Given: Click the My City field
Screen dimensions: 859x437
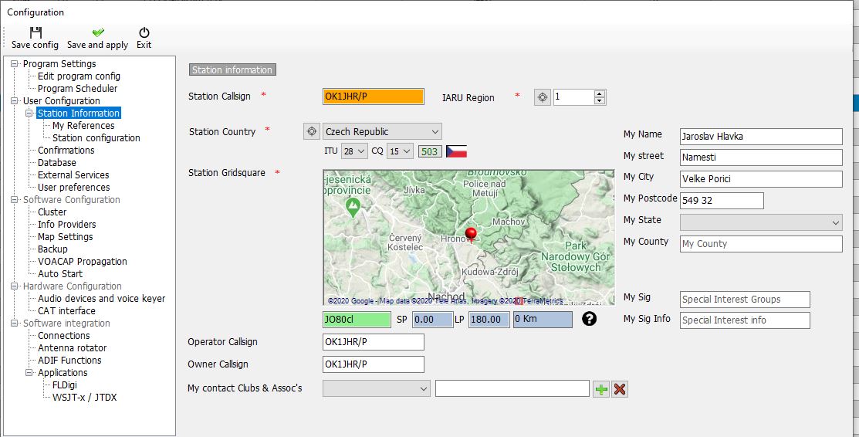Looking at the screenshot, I should [761, 179].
